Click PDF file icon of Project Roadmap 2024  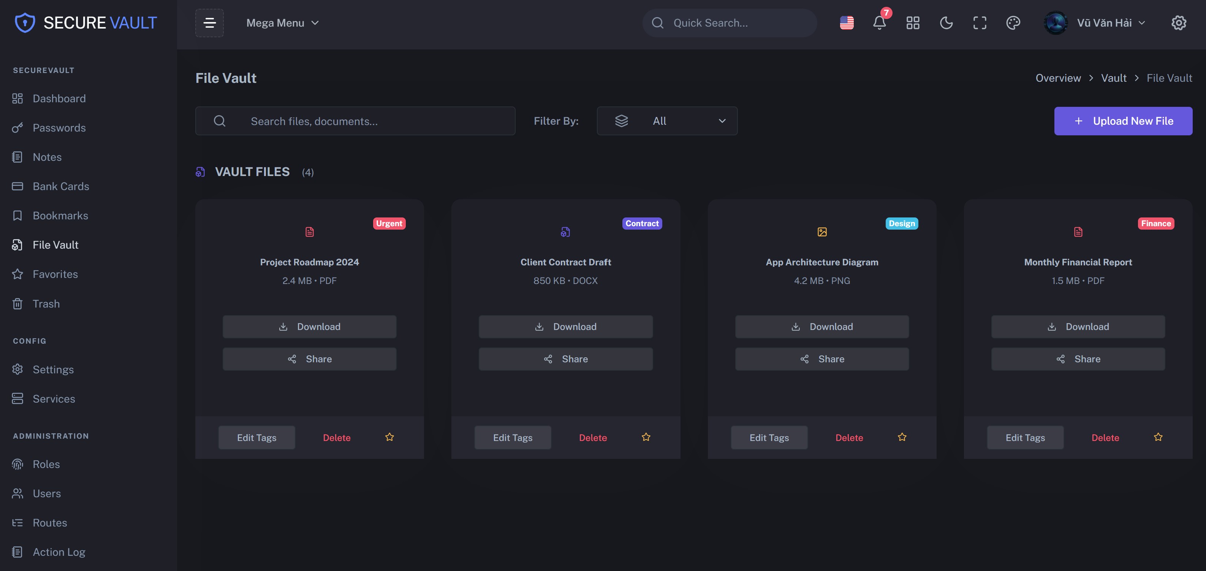click(x=309, y=232)
